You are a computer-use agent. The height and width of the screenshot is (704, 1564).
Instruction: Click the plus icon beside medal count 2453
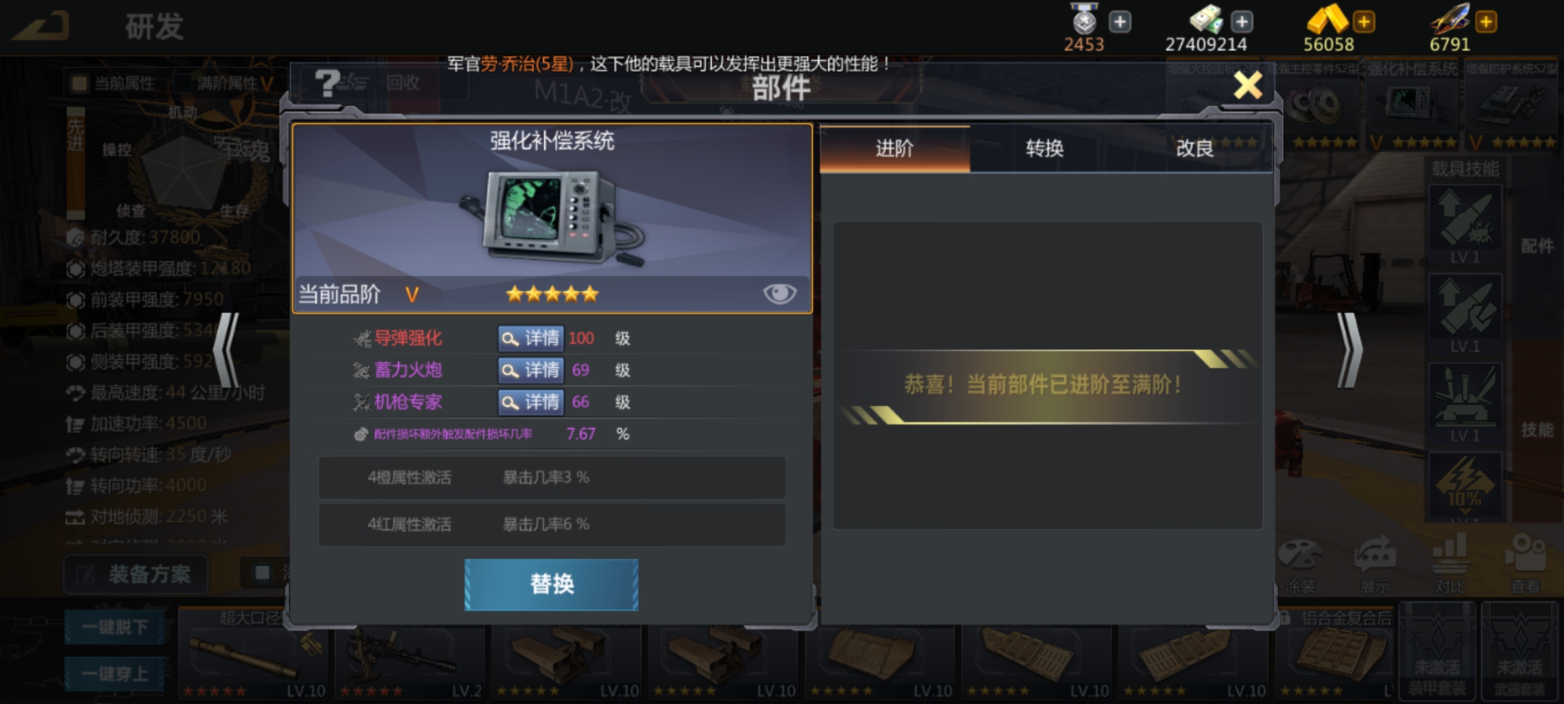tap(1120, 22)
